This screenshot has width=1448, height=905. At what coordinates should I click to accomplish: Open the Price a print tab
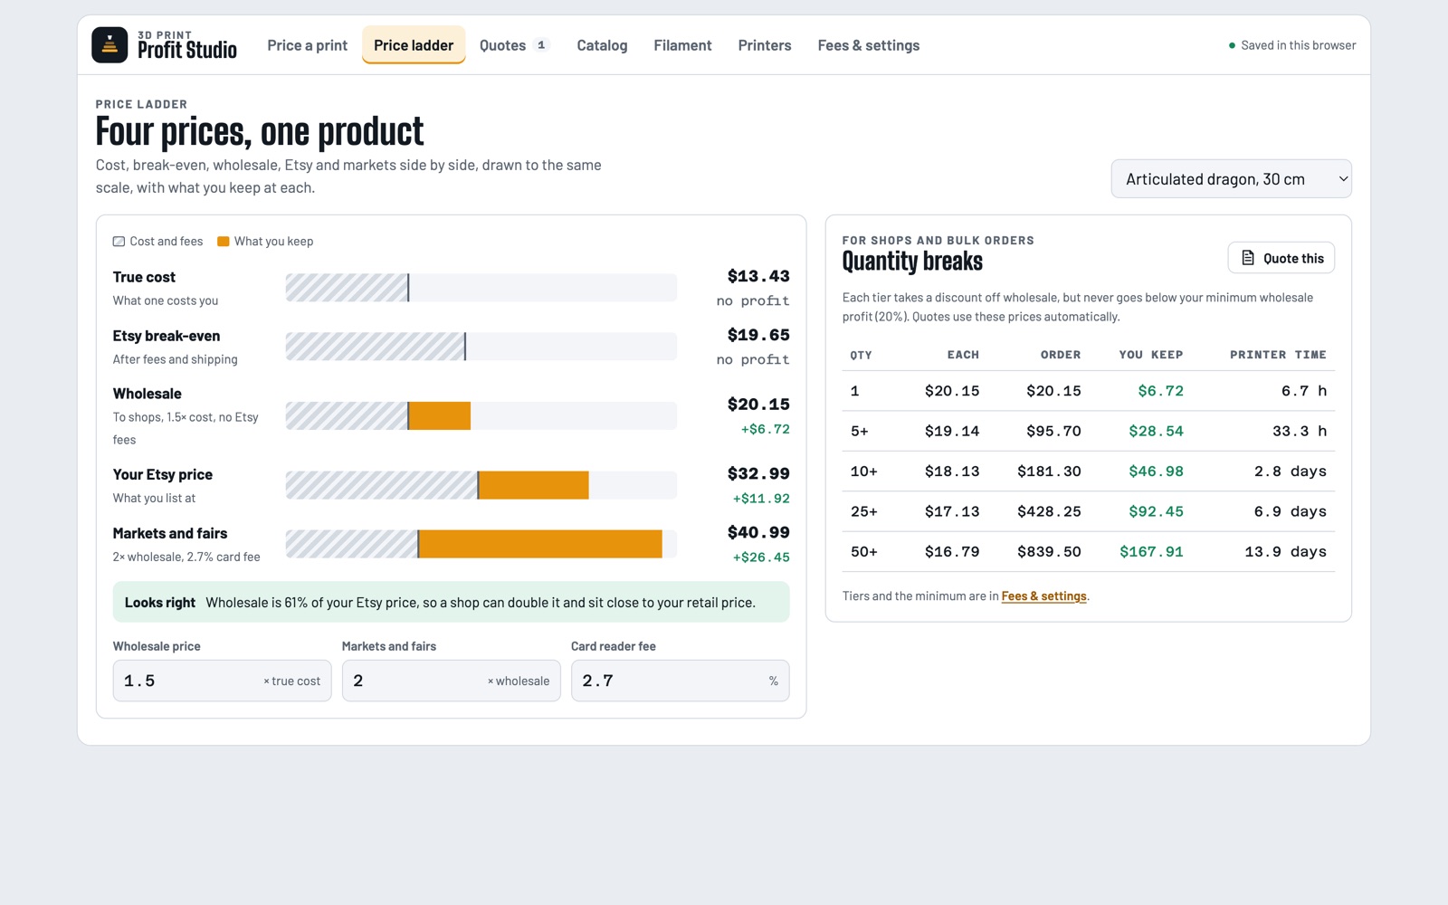click(x=307, y=45)
